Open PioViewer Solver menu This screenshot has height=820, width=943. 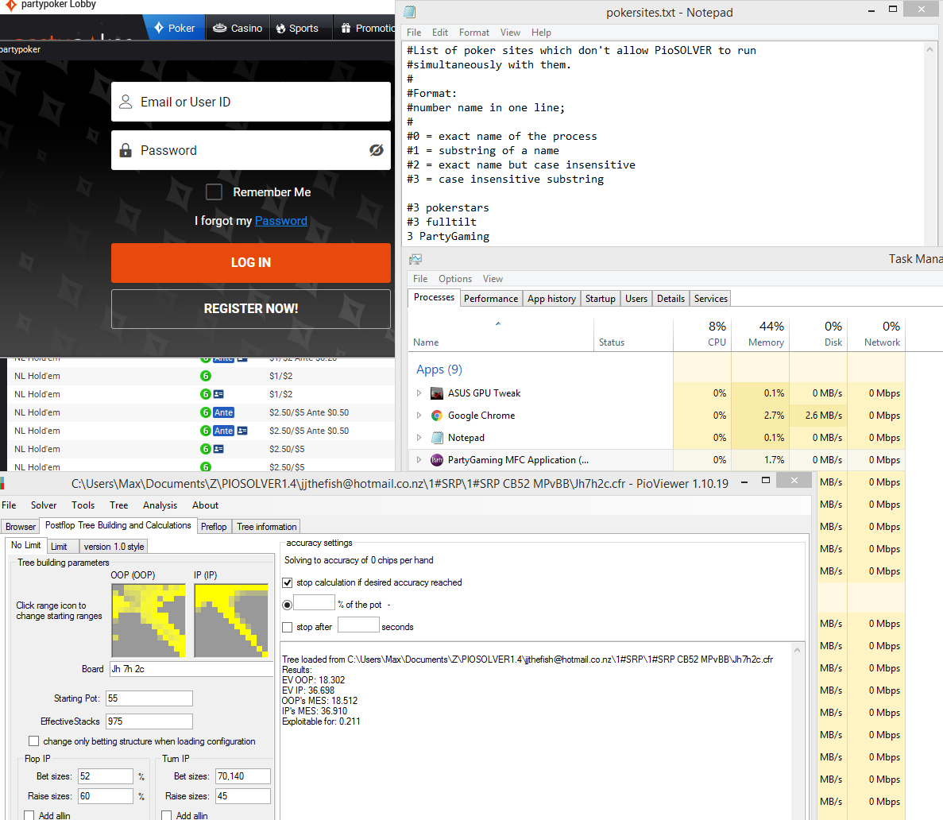[x=44, y=505]
